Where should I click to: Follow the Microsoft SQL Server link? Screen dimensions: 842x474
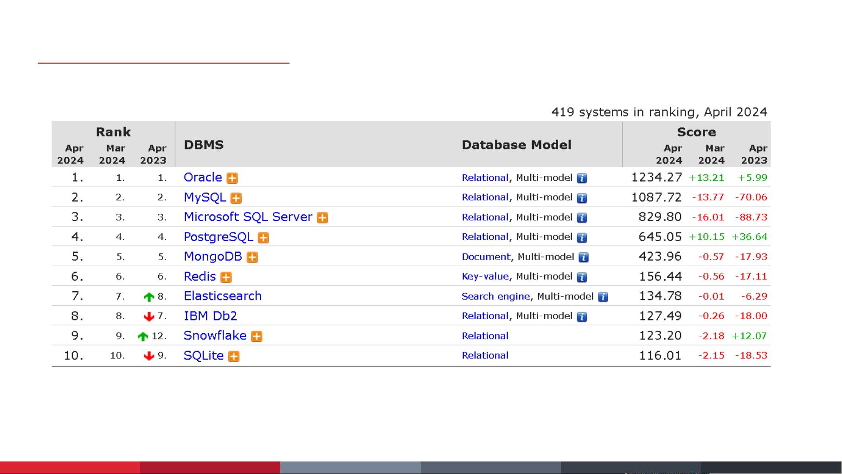click(248, 217)
